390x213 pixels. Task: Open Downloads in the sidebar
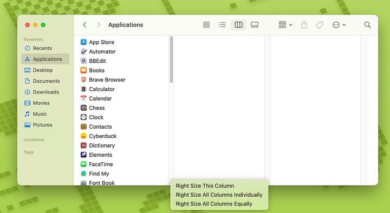tap(45, 92)
